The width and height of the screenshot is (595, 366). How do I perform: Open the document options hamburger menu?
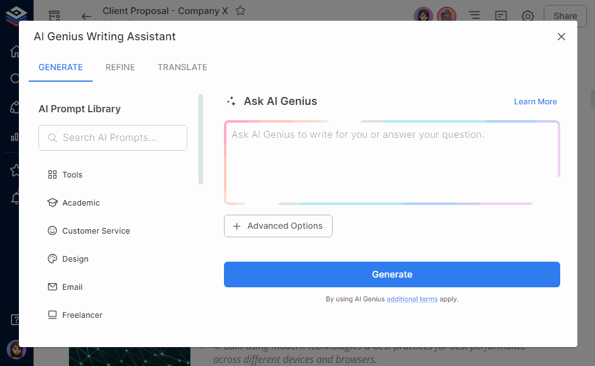click(x=474, y=16)
